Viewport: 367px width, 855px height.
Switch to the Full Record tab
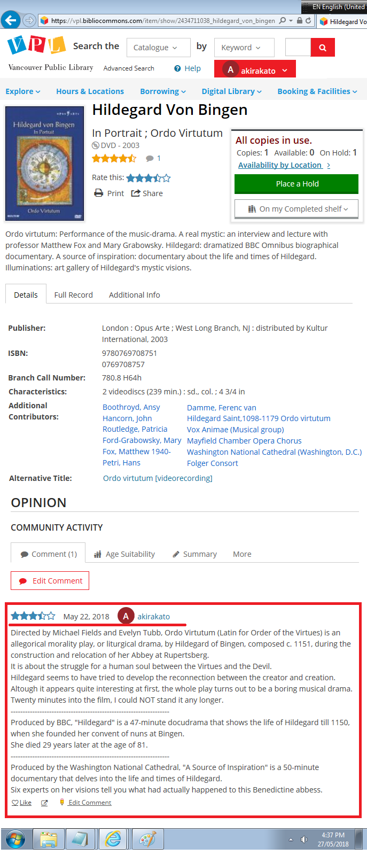click(x=73, y=294)
